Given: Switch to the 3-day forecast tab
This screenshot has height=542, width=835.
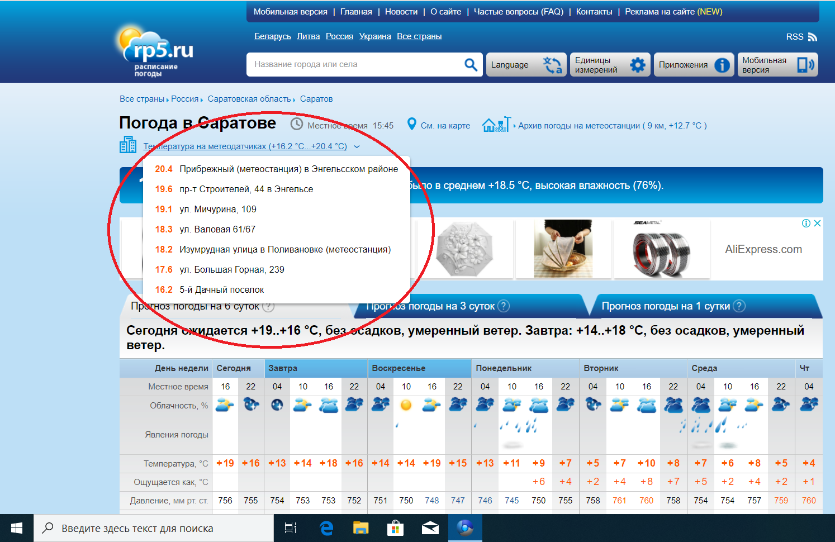Looking at the screenshot, I should coord(430,306).
